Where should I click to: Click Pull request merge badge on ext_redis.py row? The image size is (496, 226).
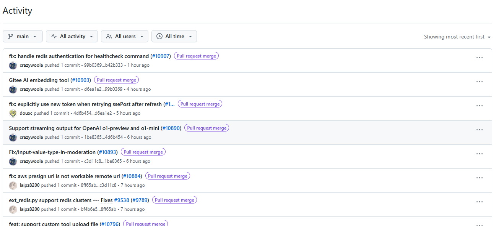[x=174, y=200]
